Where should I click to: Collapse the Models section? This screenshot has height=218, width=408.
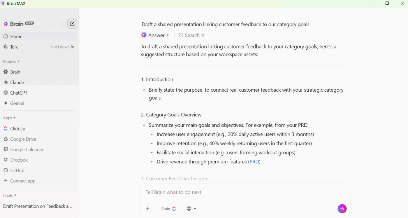pyautogui.click(x=11, y=61)
